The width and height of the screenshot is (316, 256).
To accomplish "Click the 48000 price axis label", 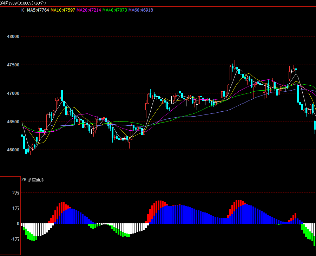I will point(13,37).
